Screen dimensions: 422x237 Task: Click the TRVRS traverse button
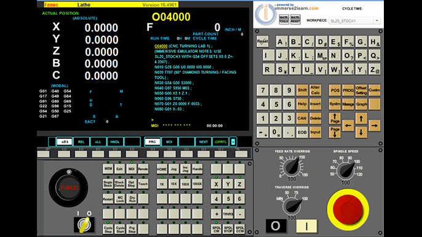pyautogui.click(x=228, y=214)
